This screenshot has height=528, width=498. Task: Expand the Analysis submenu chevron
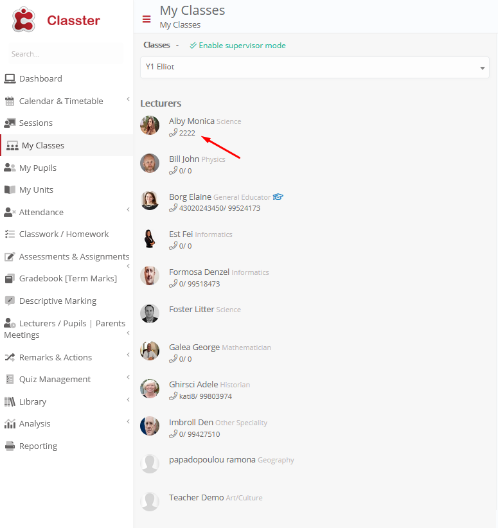[x=128, y=421]
